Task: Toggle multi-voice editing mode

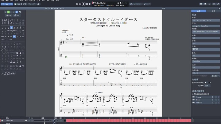Action: click(17, 12)
